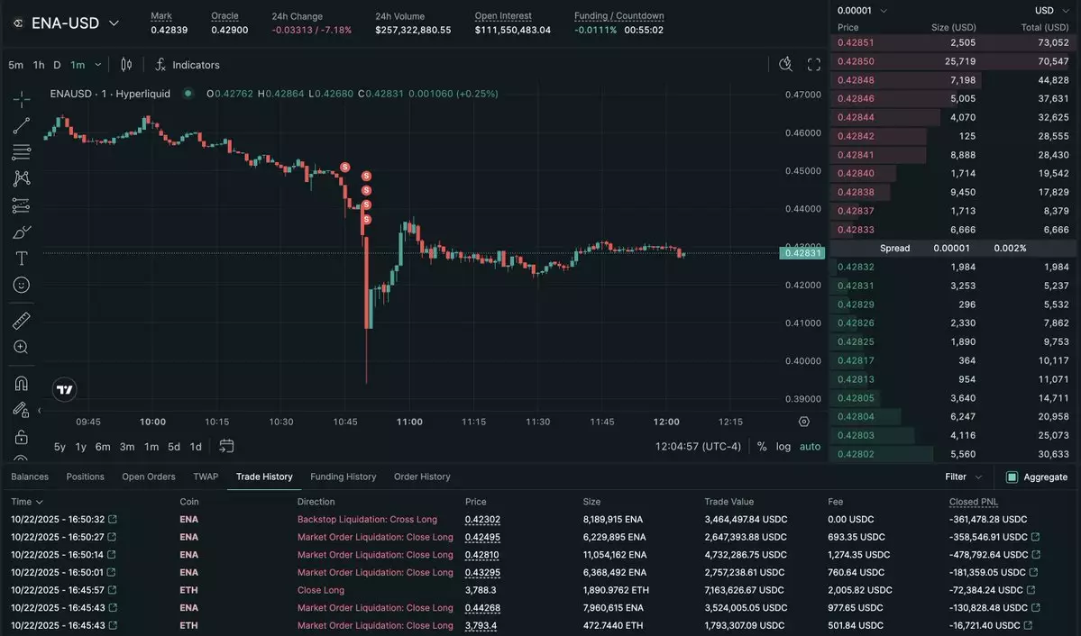Toggle the Aggregate checkbox
Image resolution: width=1081 pixels, height=636 pixels.
click(1012, 477)
